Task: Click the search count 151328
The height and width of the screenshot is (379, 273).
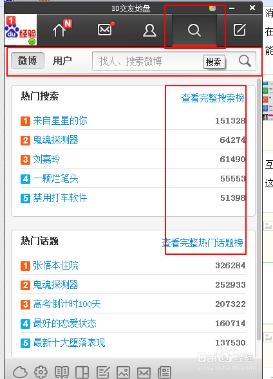Action: coord(231,120)
